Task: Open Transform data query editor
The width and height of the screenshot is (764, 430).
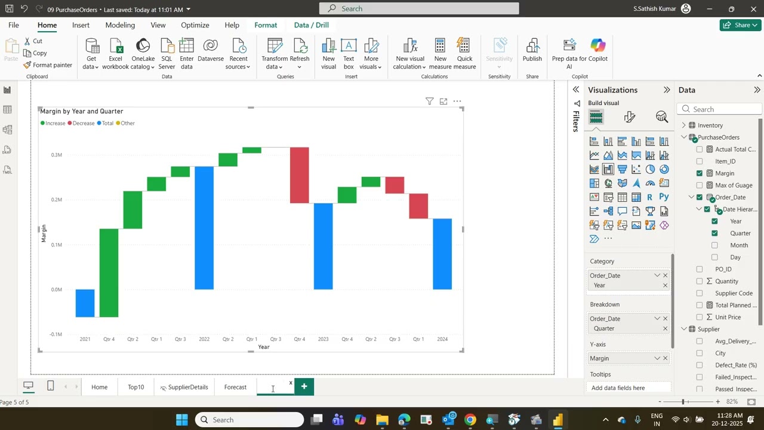Action: 275,54
